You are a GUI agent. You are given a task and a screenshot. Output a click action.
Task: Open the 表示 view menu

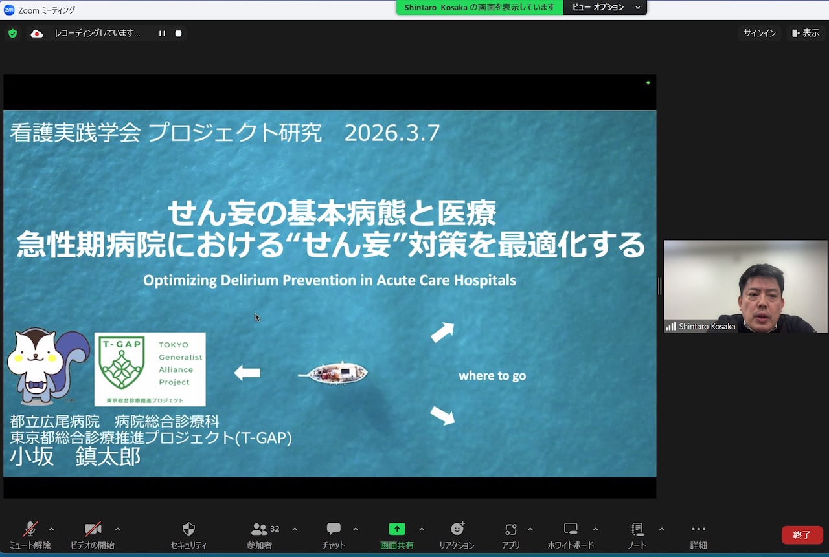(805, 33)
